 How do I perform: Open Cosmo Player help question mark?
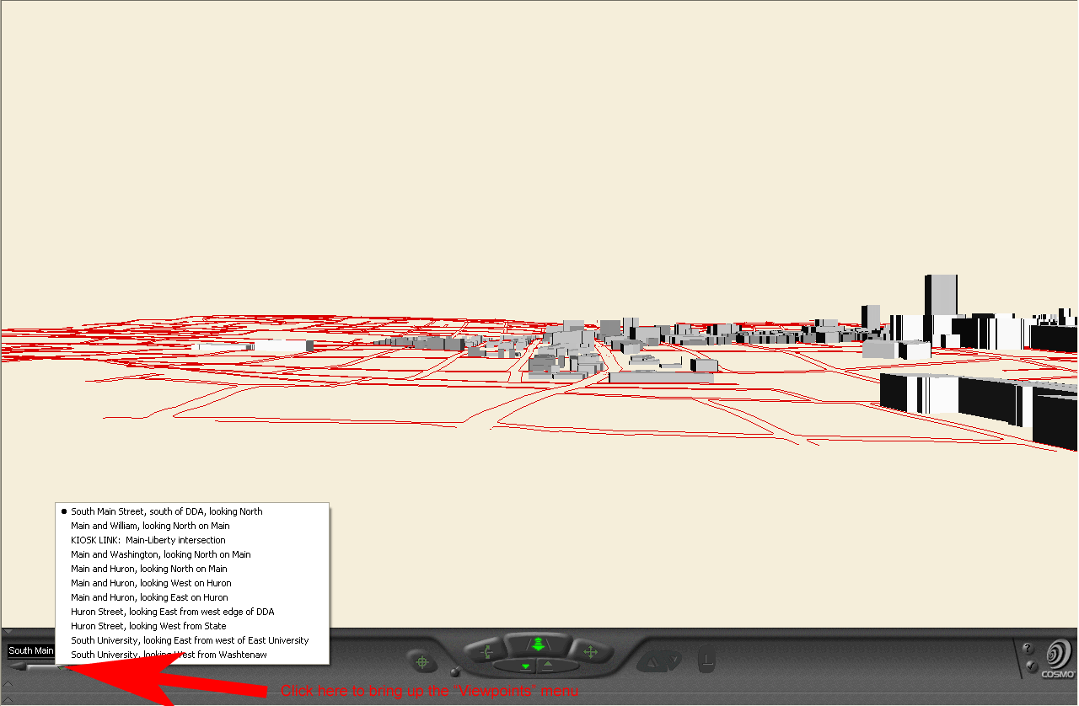pyautogui.click(x=1028, y=648)
